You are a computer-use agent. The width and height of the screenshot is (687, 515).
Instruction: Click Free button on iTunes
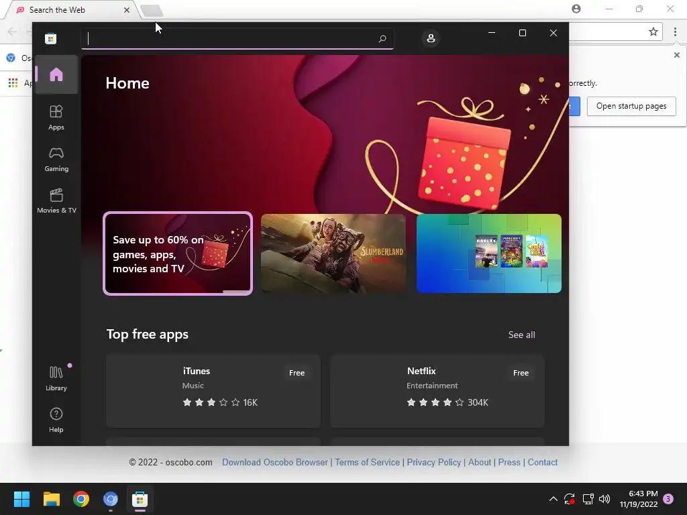pyautogui.click(x=297, y=373)
